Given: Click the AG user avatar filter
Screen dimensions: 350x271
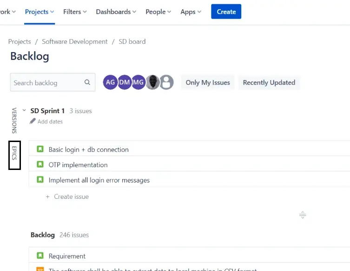Looking at the screenshot, I should (x=110, y=82).
